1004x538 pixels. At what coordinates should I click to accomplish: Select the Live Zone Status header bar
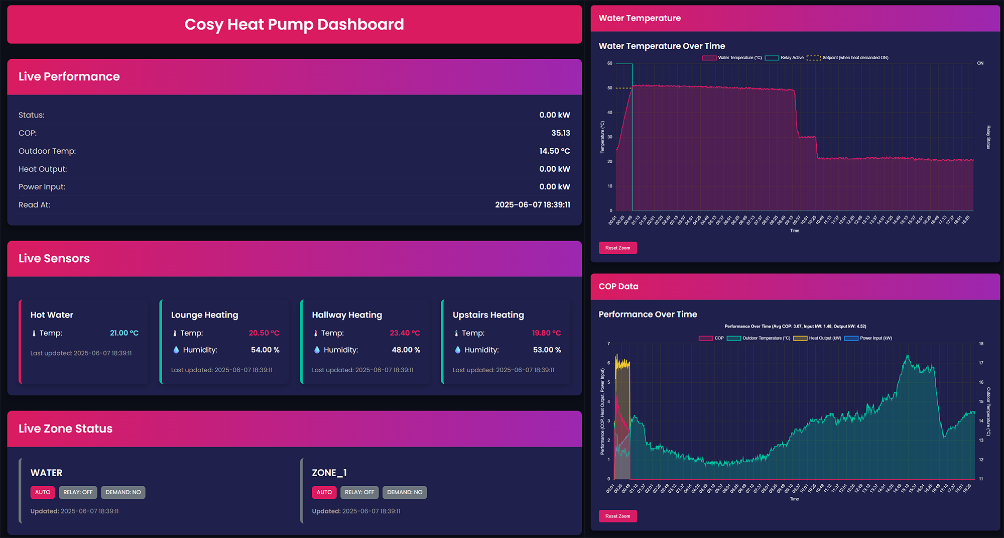pyautogui.click(x=294, y=428)
